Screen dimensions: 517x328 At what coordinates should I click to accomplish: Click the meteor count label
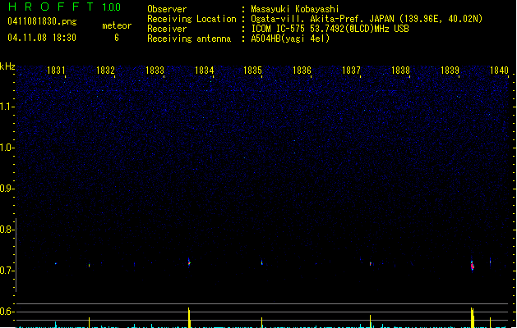(x=117, y=25)
